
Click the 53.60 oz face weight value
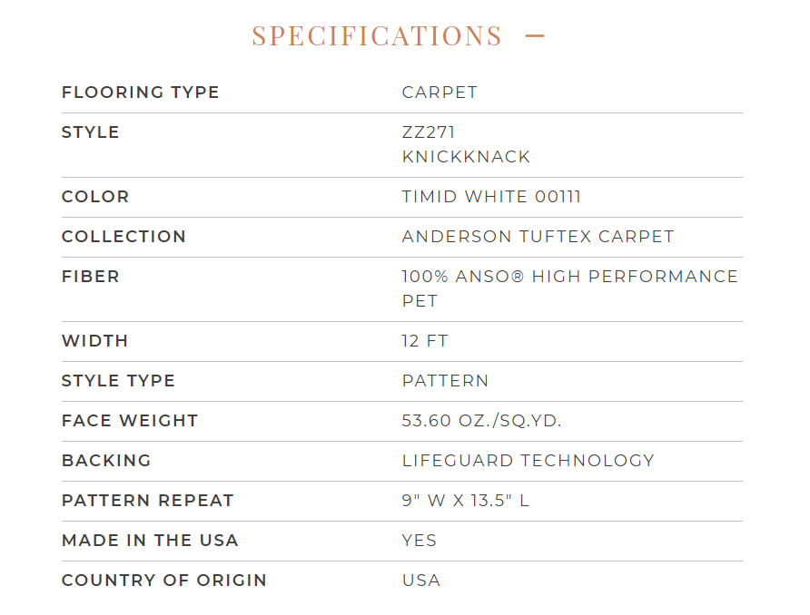481,421
